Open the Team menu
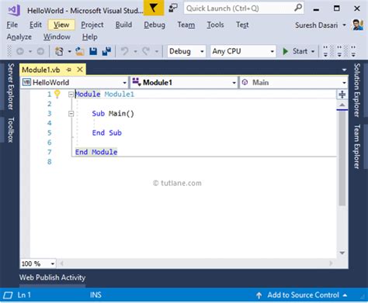The width and height of the screenshot is (368, 303). coord(186,25)
